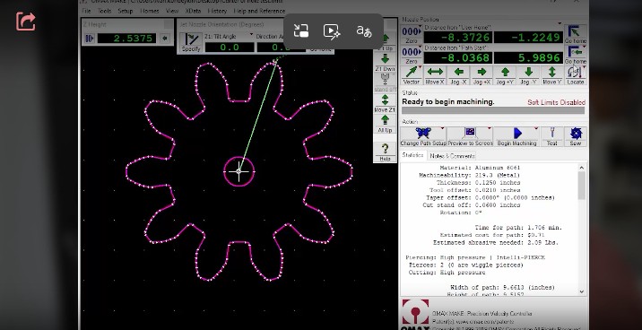Open dropdown arrow on Preview to Screen
Viewport: 642px width, 330px height.
coord(490,129)
